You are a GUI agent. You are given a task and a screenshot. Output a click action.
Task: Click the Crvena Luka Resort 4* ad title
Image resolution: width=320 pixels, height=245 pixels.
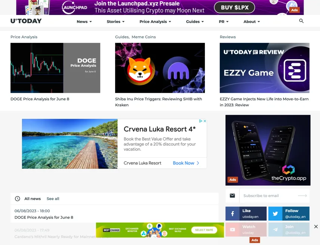[160, 129]
